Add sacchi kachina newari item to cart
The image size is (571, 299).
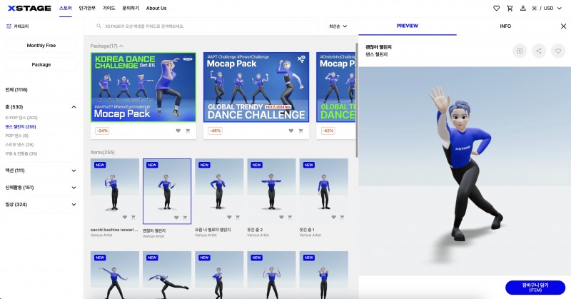pyautogui.click(x=133, y=218)
